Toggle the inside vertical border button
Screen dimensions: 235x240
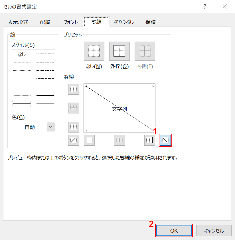119,140
